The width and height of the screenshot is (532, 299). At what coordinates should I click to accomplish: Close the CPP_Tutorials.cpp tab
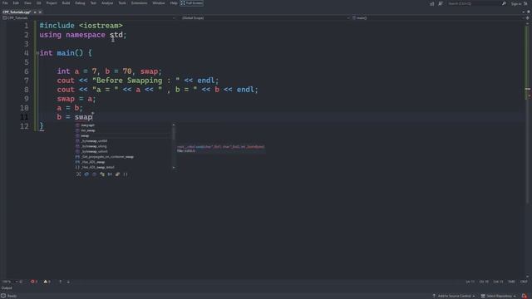pyautogui.click(x=40, y=12)
